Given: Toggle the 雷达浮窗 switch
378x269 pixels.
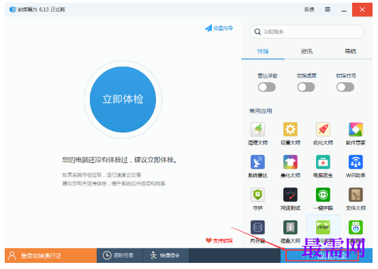Looking at the screenshot, I should pos(267,87).
